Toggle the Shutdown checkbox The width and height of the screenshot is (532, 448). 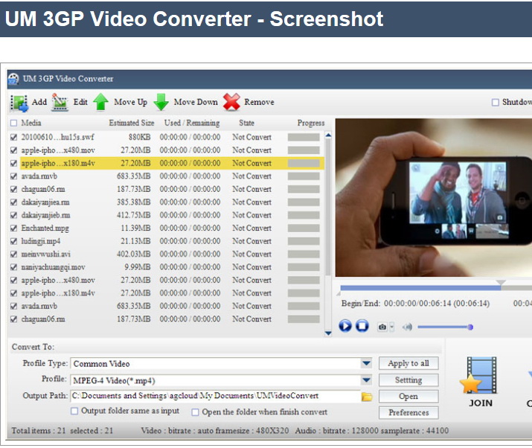496,102
